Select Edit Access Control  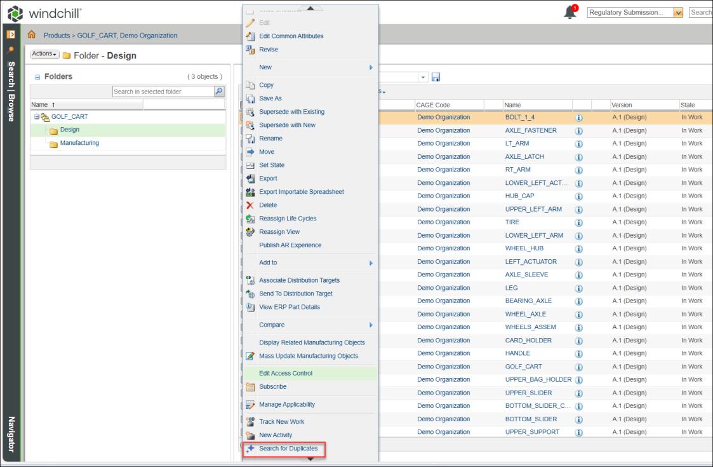point(286,373)
